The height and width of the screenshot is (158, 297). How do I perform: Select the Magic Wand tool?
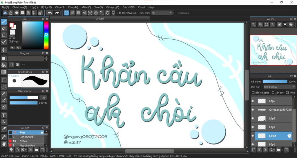3,93
